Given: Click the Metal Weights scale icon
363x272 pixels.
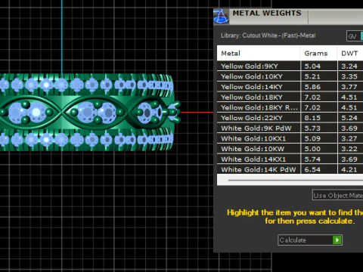Looking at the screenshot, I should coord(221,17).
